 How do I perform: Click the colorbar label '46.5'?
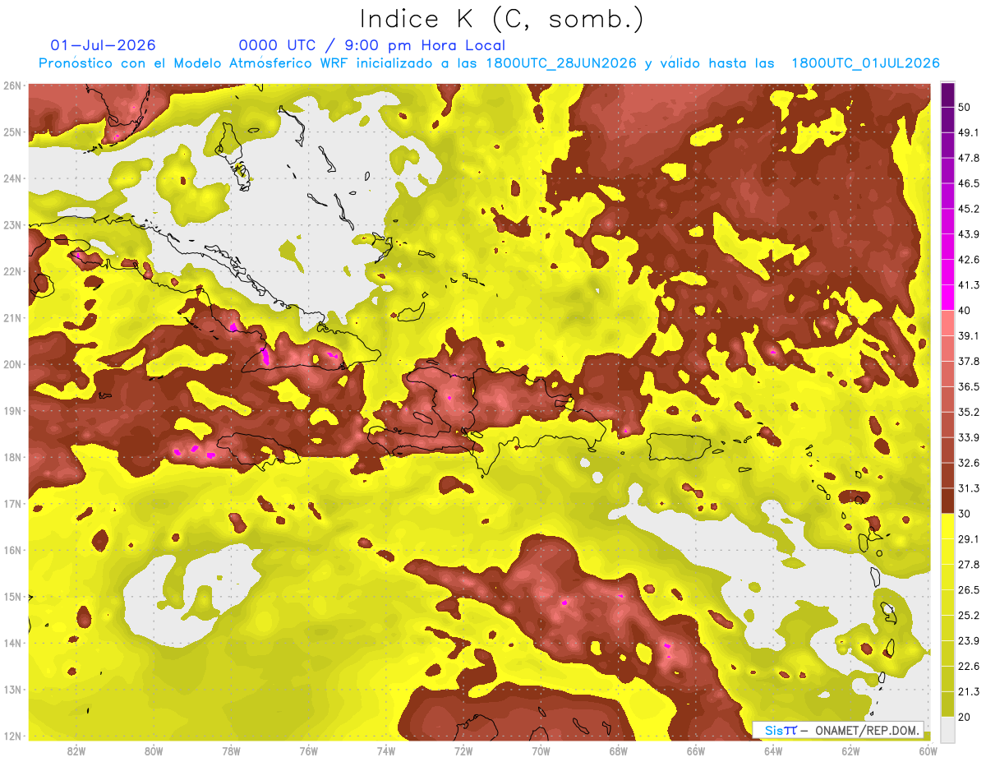[x=968, y=183]
